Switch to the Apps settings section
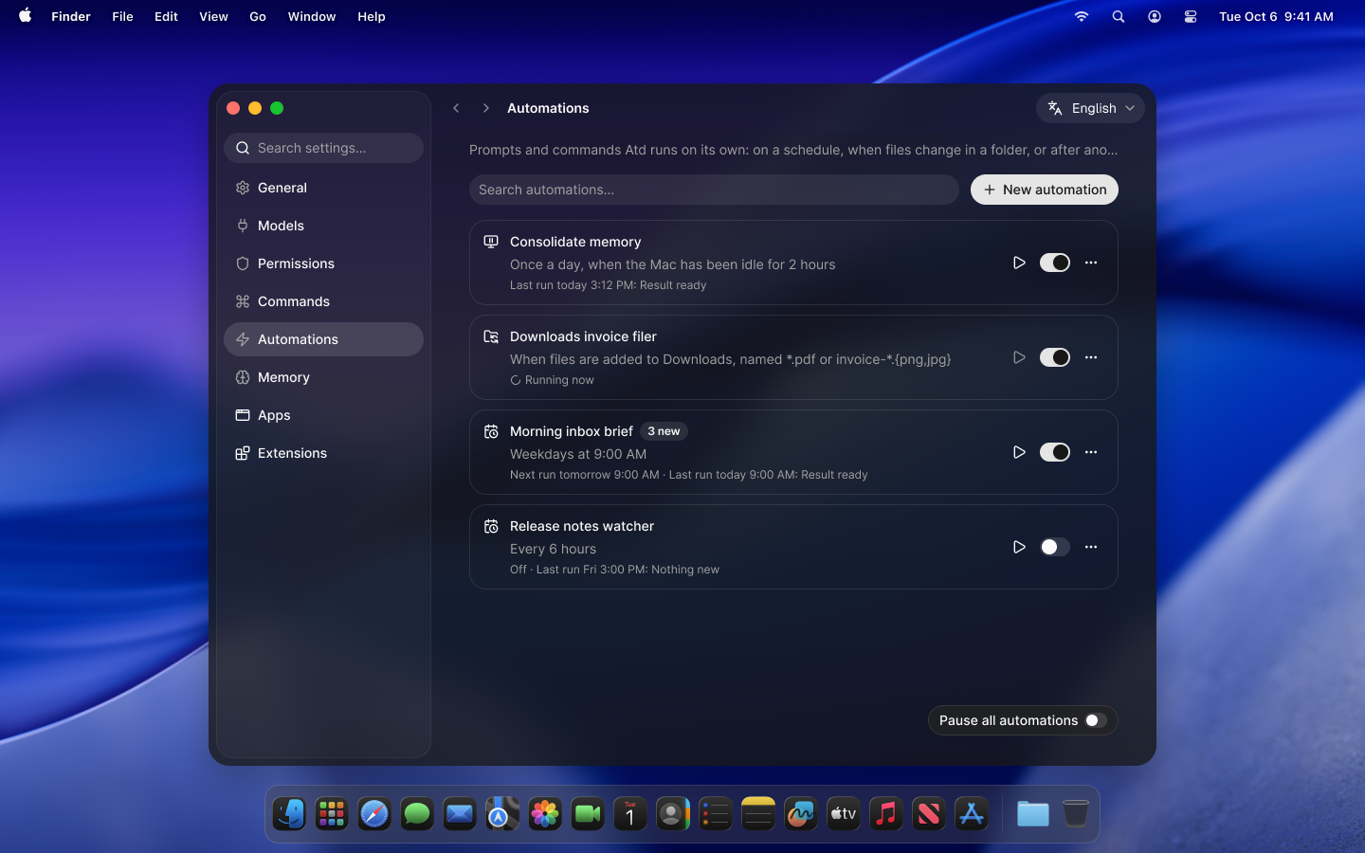 (x=323, y=415)
